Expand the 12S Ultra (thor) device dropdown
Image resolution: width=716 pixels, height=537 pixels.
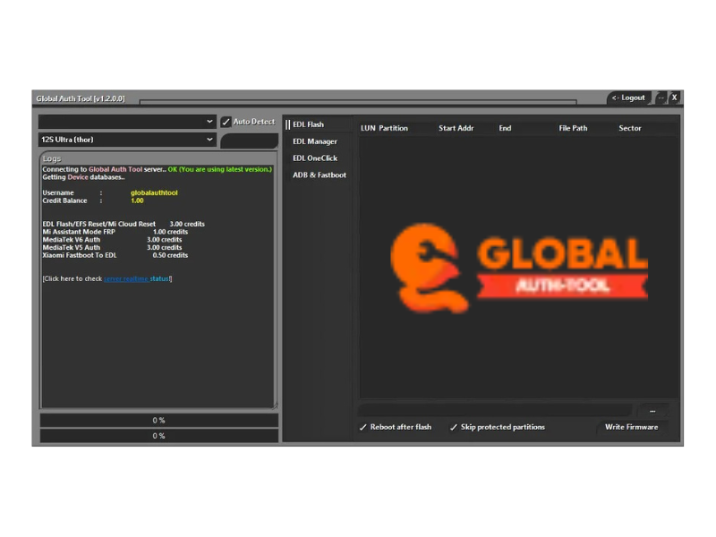click(127, 140)
